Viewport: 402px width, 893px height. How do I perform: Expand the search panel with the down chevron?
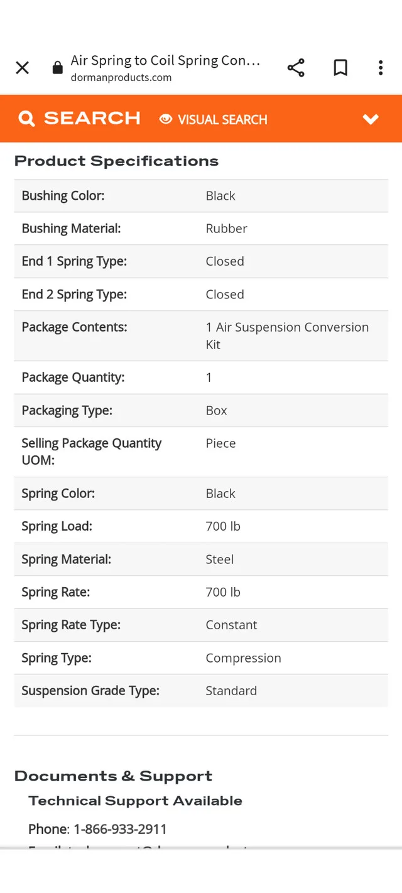[x=371, y=119]
